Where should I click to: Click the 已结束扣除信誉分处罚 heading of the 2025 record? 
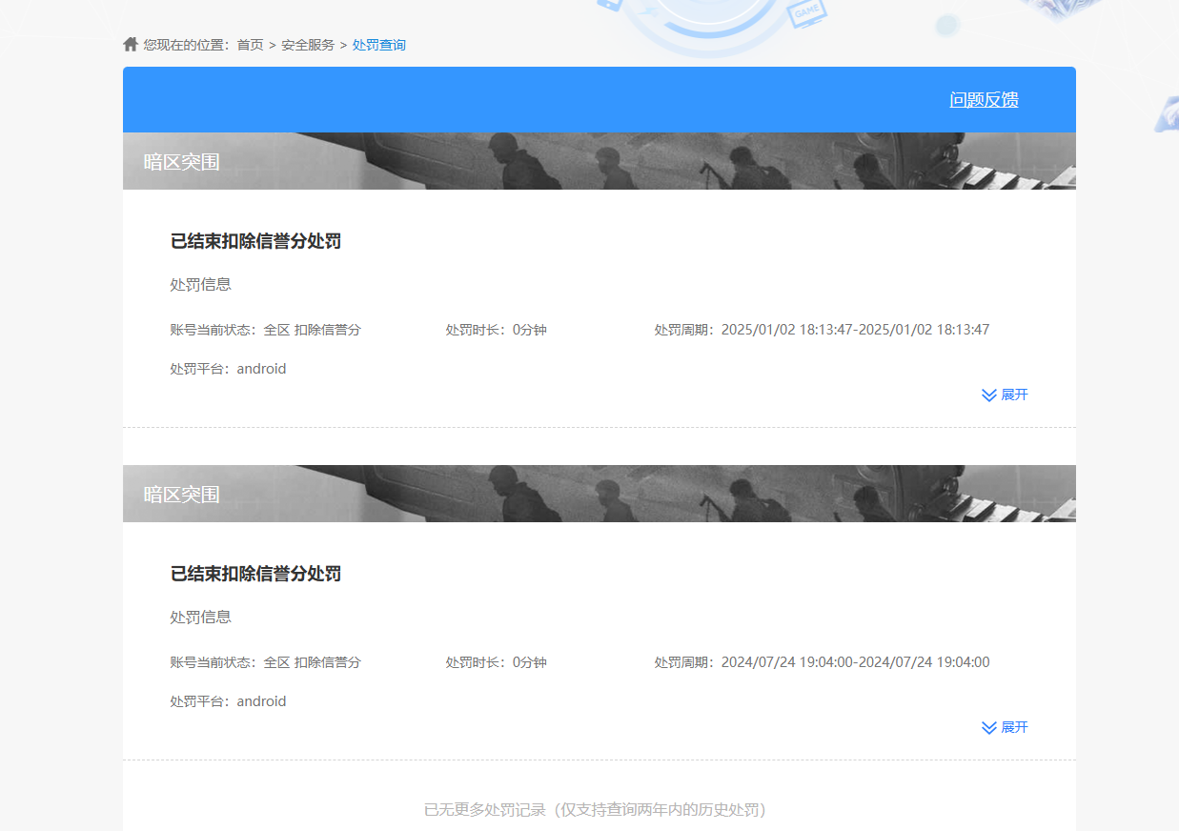tap(255, 241)
